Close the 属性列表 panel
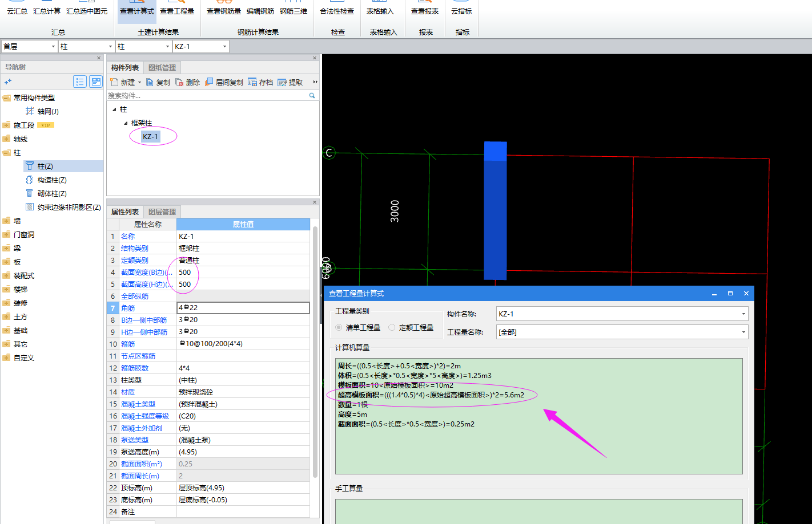This screenshot has height=524, width=812. click(315, 202)
